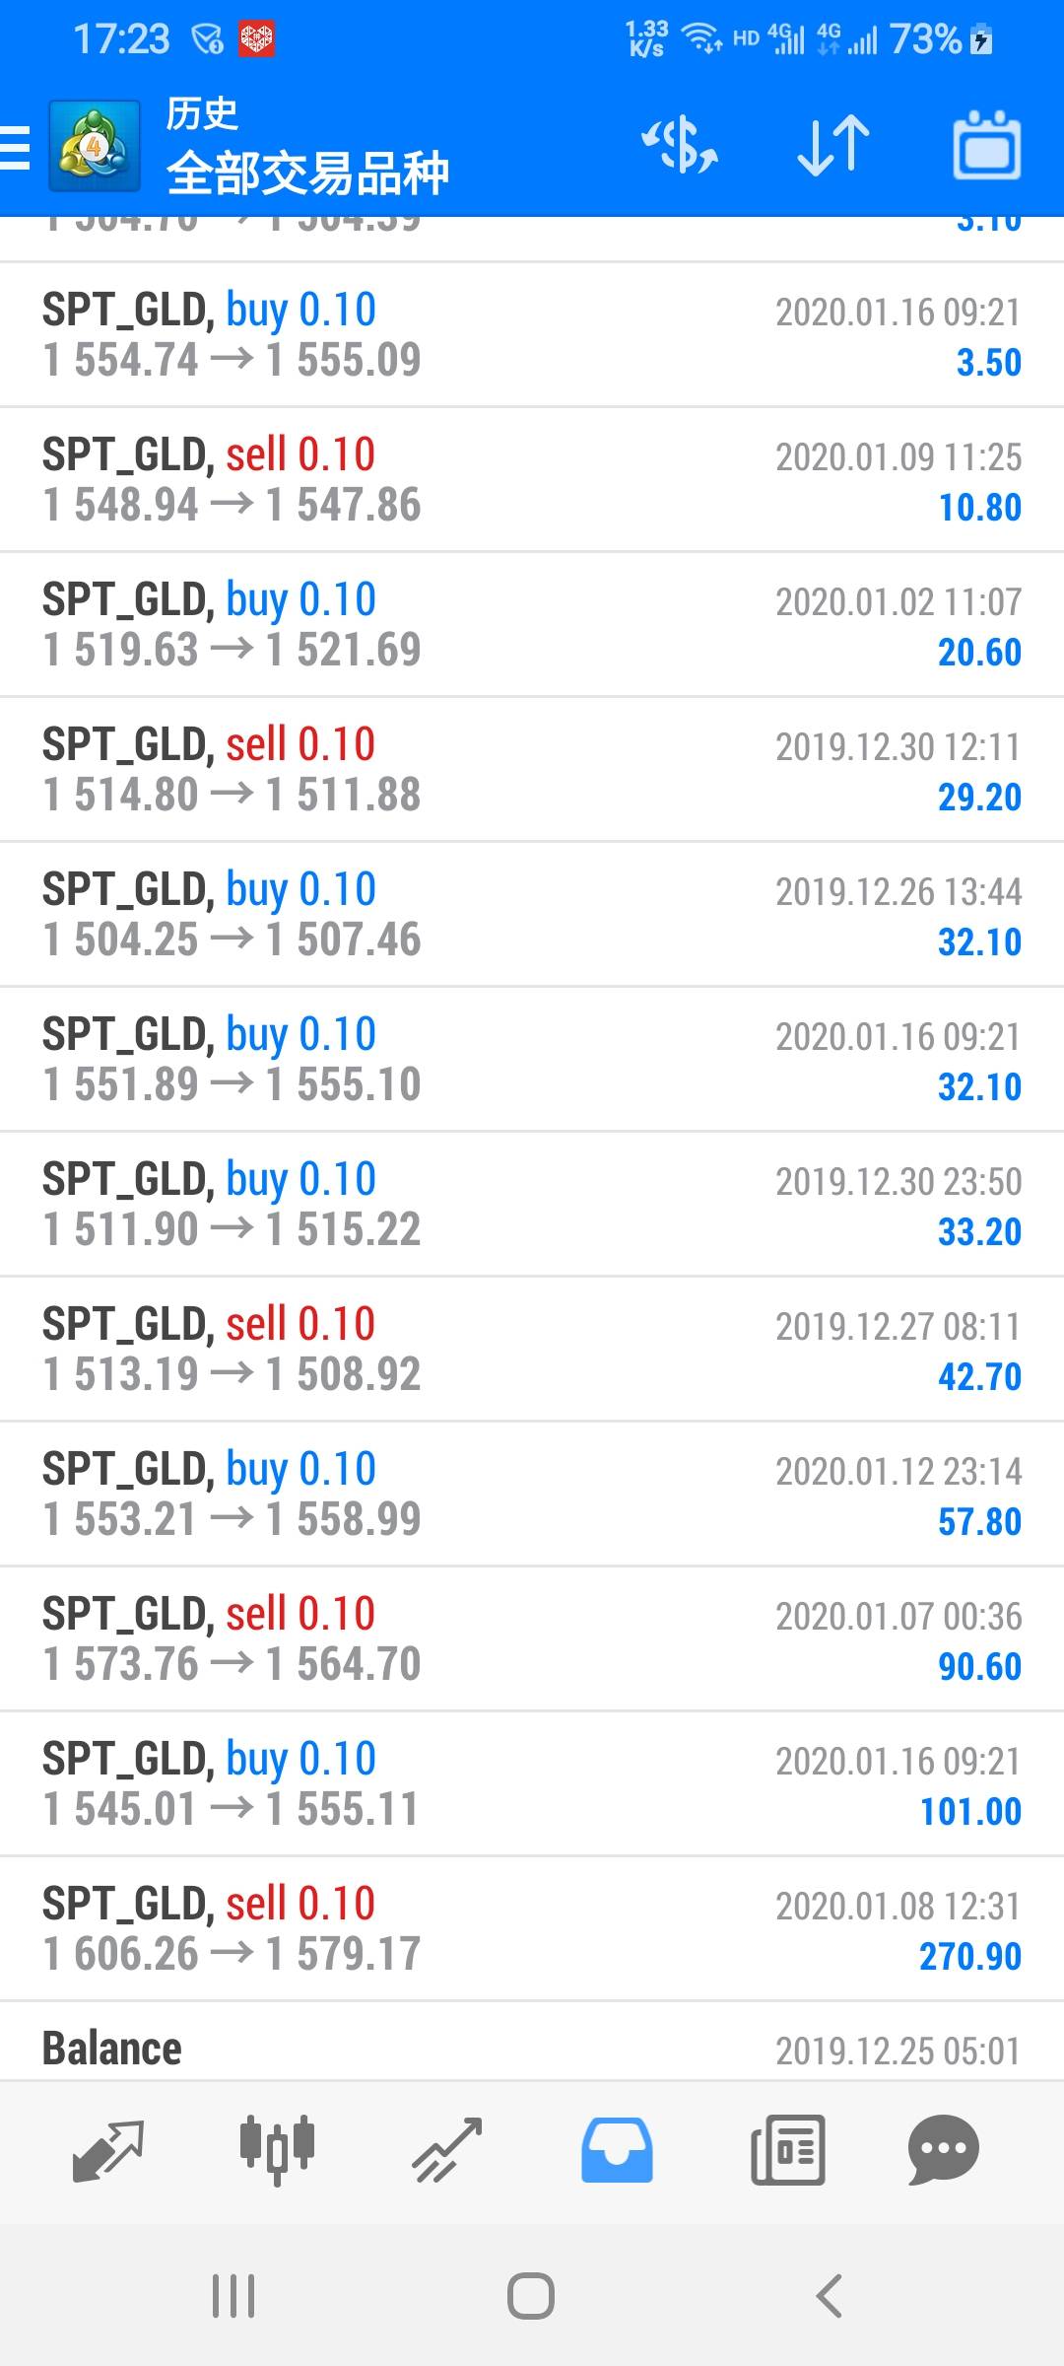Open the News tab
The width and height of the screenshot is (1064, 2366).
(x=787, y=2151)
